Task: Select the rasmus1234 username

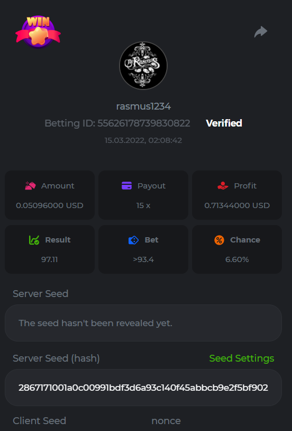Action: [x=143, y=106]
